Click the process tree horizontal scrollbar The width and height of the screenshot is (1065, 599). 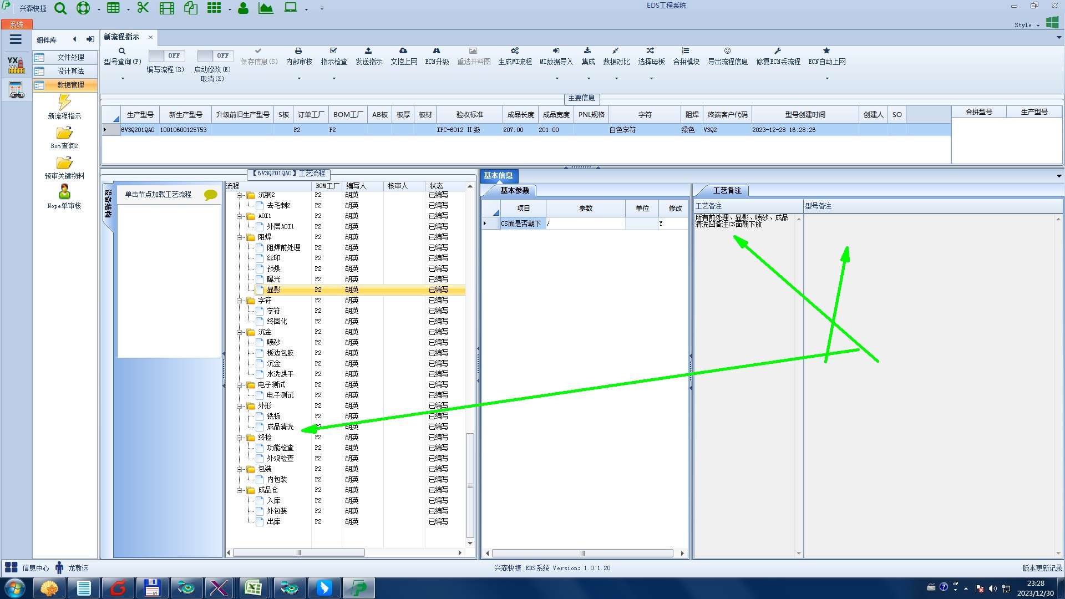[298, 553]
